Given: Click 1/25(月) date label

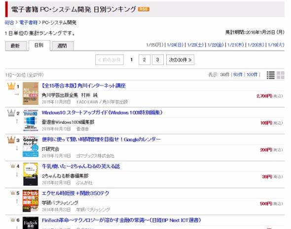Looking at the screenshot, I should 154,45.
